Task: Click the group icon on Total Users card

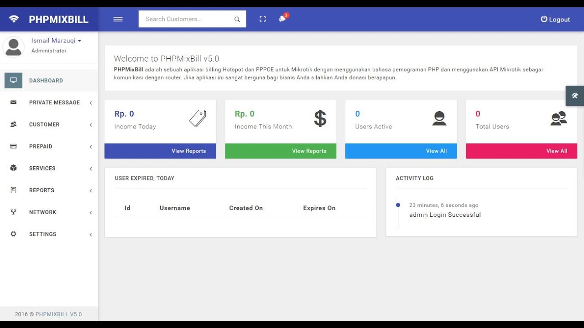Action: (x=558, y=118)
